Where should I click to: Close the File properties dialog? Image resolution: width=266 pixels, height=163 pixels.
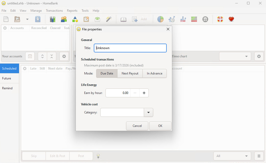(168, 29)
